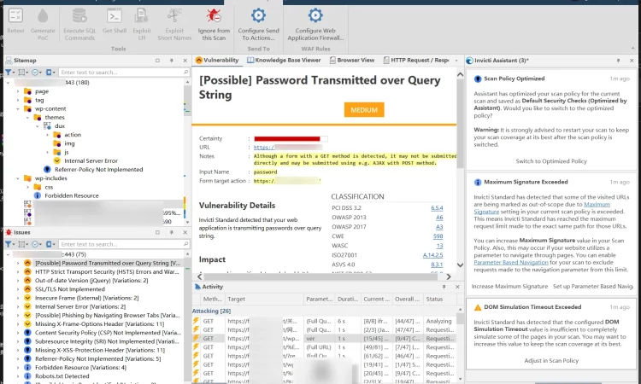The width and height of the screenshot is (641, 384).
Task: Expand the SSL/TLS Not Implemented issue
Action: 18,289
